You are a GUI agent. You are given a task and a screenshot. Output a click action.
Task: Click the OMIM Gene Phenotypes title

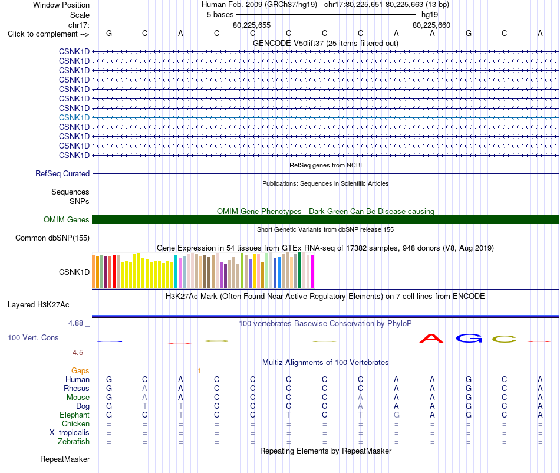point(325,212)
